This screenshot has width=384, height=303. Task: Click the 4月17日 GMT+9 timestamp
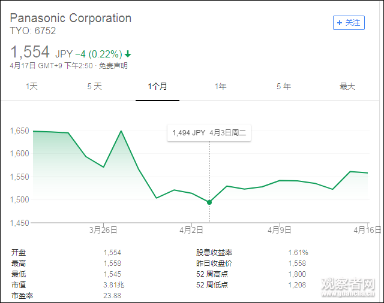(x=52, y=65)
